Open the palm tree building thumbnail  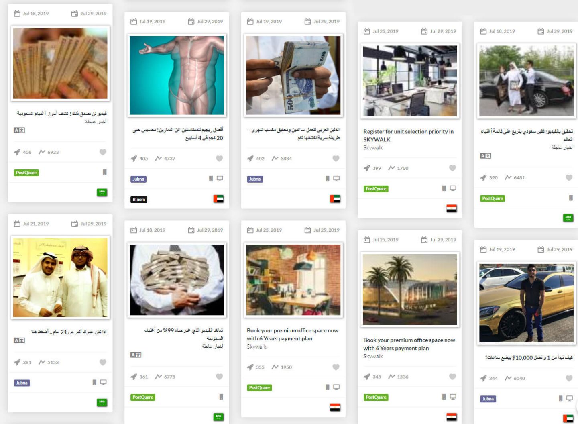point(410,289)
